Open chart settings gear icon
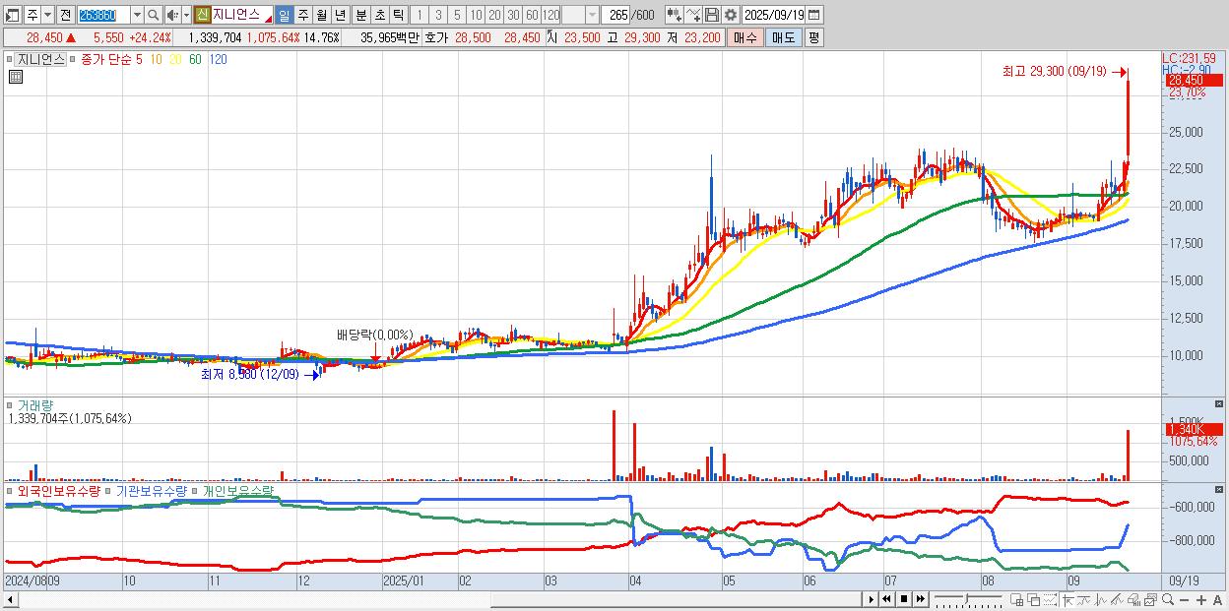The image size is (1229, 611). [x=730, y=15]
